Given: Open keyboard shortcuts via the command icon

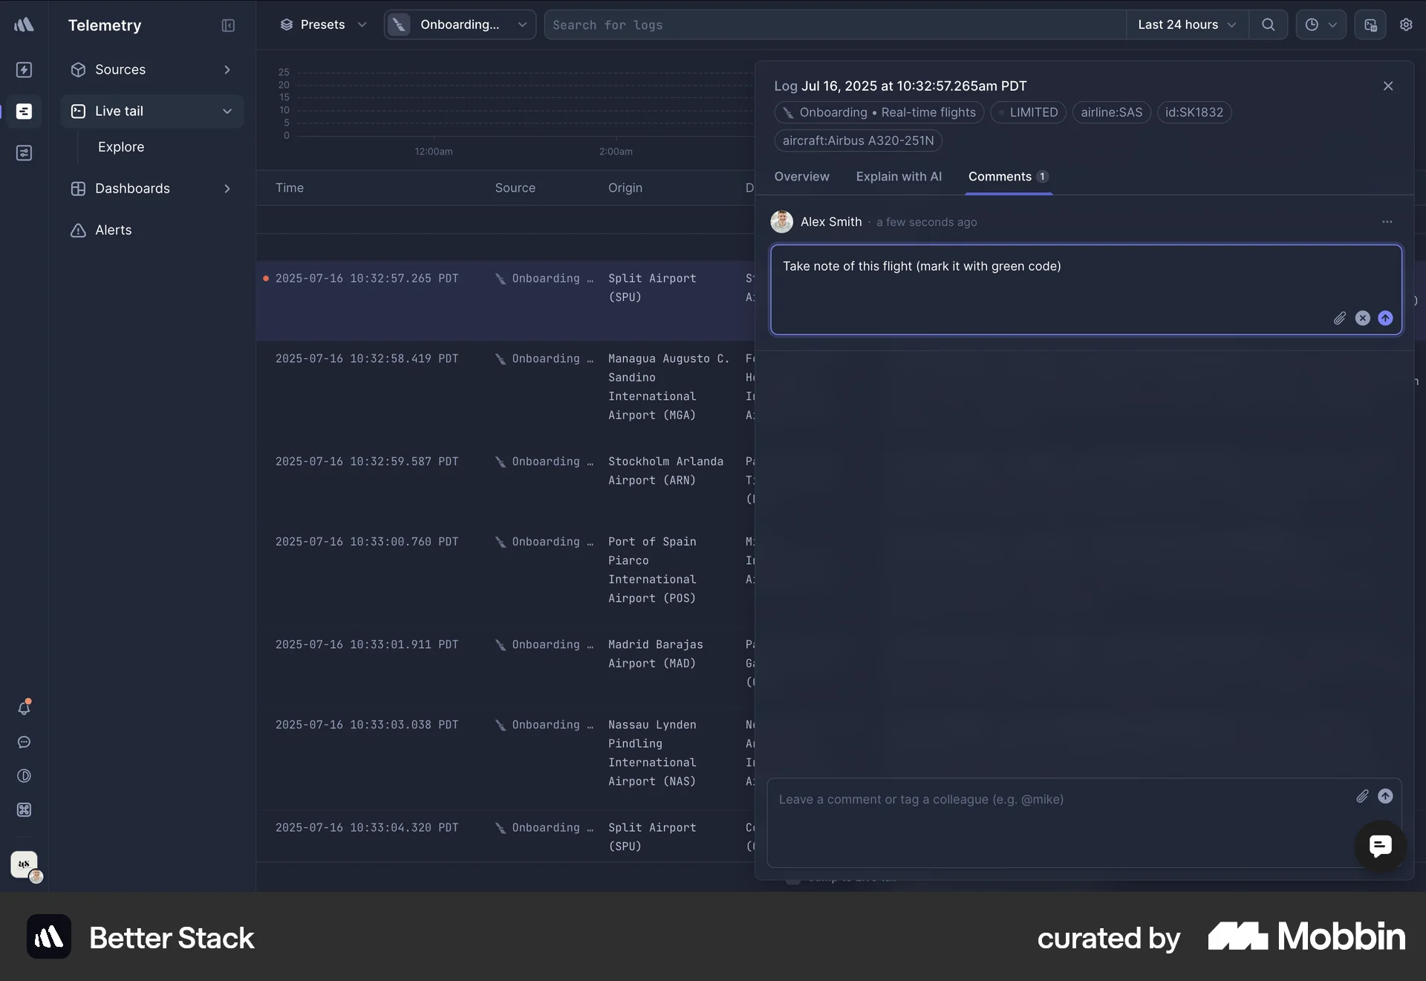Looking at the screenshot, I should [x=25, y=810].
